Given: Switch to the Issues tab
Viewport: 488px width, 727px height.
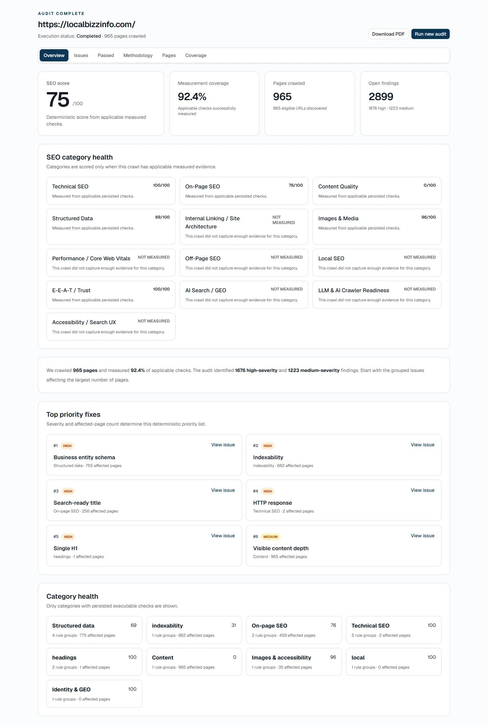Looking at the screenshot, I should (81, 55).
